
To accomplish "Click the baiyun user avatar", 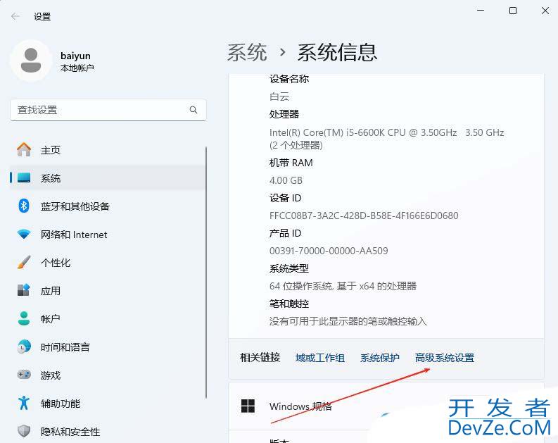I will [x=31, y=61].
